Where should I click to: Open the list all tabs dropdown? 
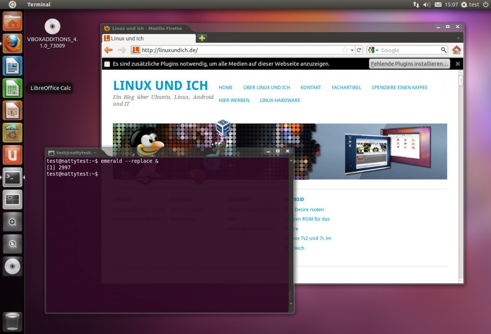pos(458,38)
